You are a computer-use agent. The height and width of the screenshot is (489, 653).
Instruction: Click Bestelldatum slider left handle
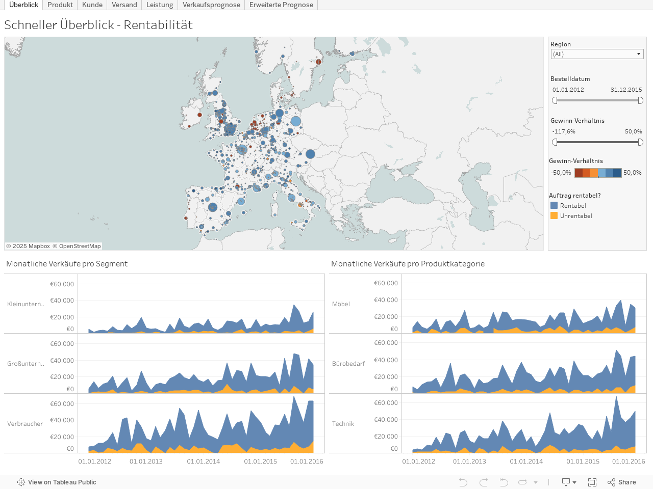(555, 100)
